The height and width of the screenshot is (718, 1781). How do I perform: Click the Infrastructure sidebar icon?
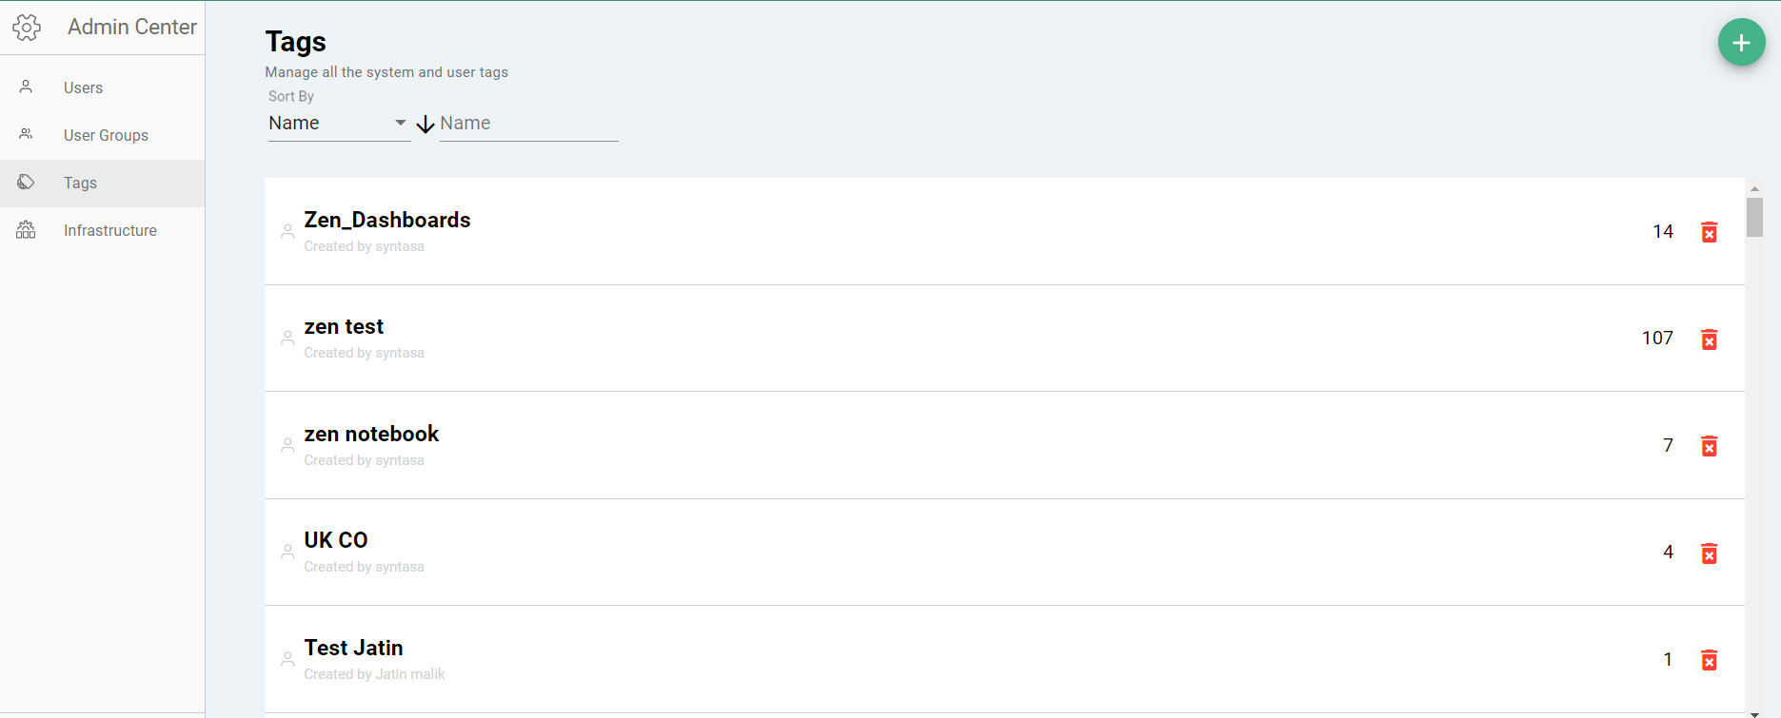pyautogui.click(x=26, y=230)
